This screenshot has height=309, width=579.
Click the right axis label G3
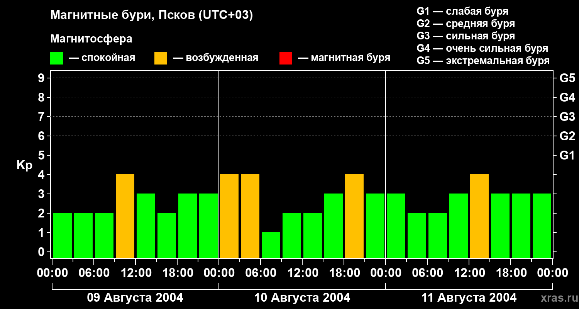pos(567,117)
